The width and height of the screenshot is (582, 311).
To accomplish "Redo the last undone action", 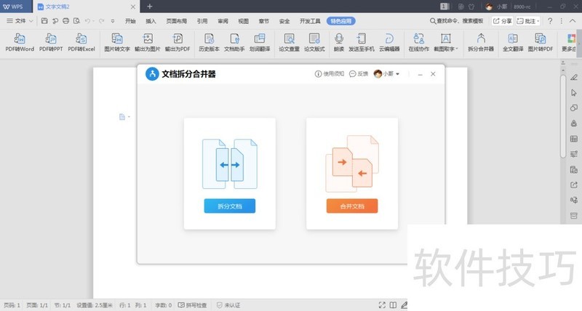I will (x=101, y=21).
